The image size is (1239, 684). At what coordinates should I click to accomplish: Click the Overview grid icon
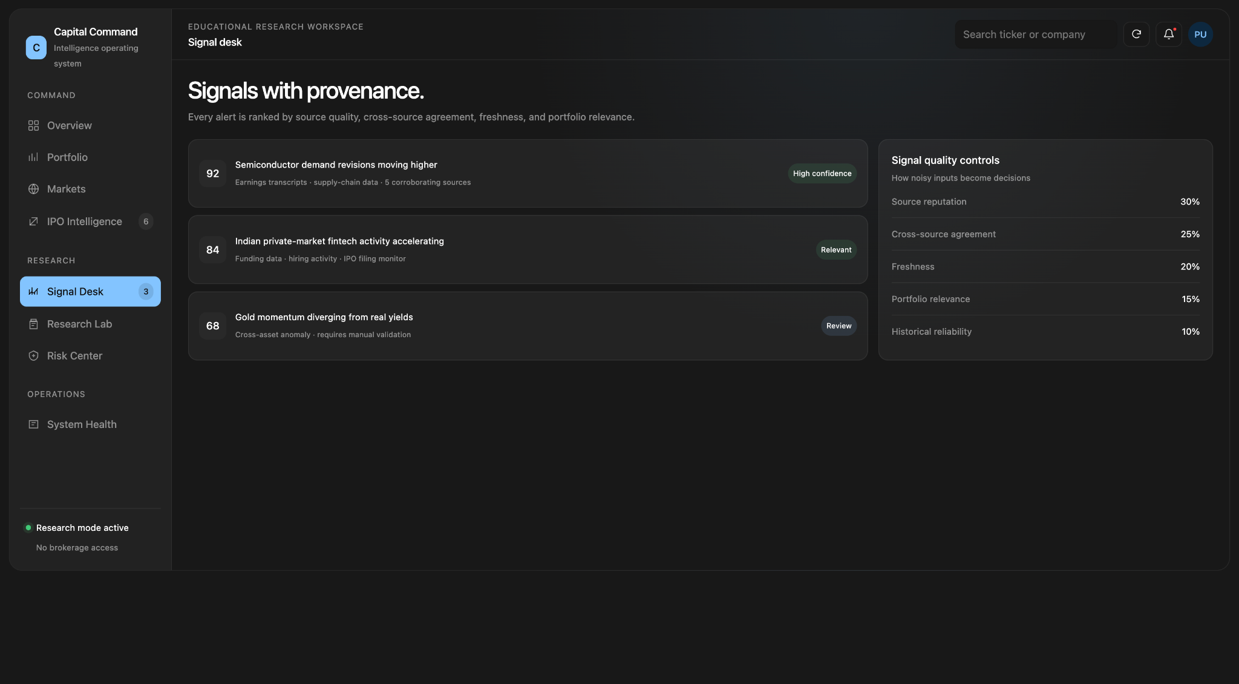pos(33,125)
